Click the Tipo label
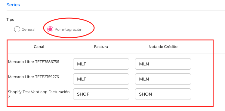 point(10,20)
